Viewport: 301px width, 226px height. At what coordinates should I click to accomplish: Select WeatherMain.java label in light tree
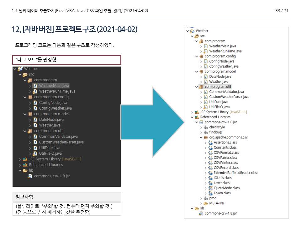tap(223, 46)
